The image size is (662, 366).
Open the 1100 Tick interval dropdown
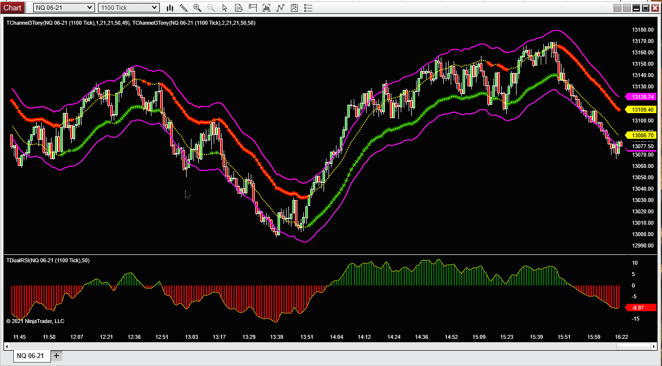pos(129,7)
